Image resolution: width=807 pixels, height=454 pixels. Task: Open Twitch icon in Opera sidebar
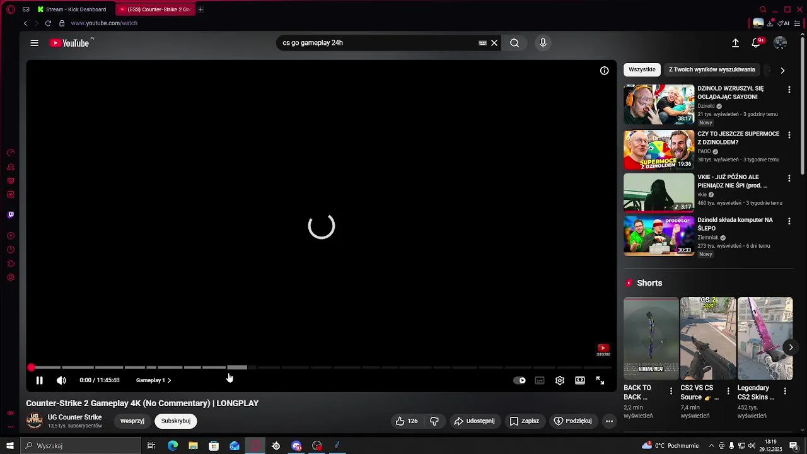(x=11, y=215)
